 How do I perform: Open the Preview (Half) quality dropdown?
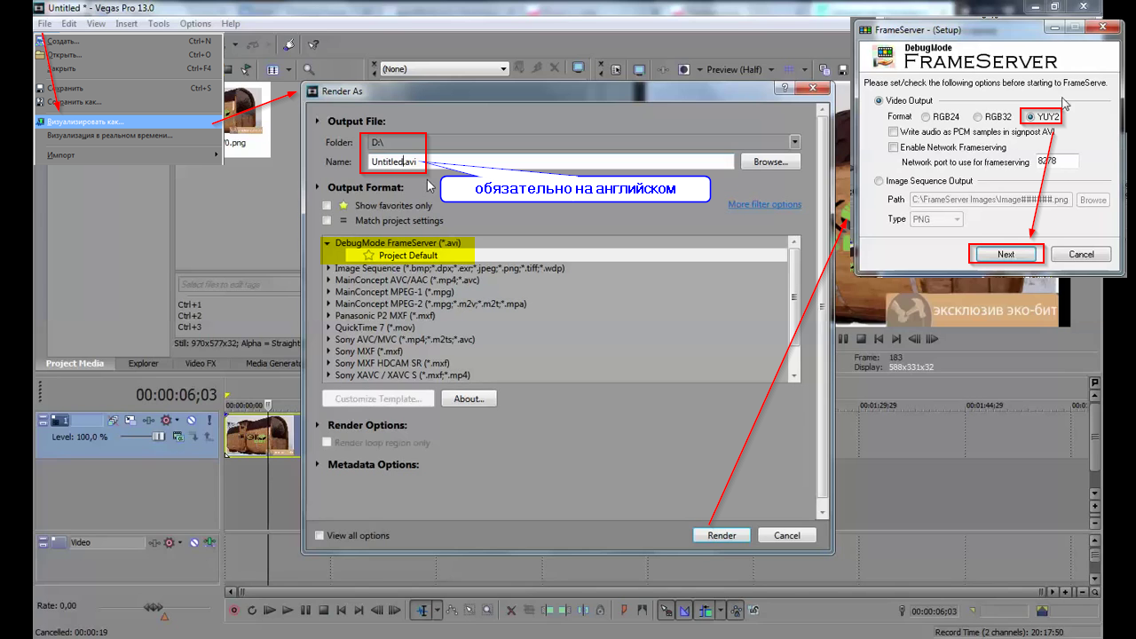click(x=773, y=69)
